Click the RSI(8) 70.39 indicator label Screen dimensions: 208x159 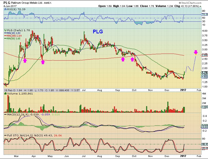[x=16, y=9]
